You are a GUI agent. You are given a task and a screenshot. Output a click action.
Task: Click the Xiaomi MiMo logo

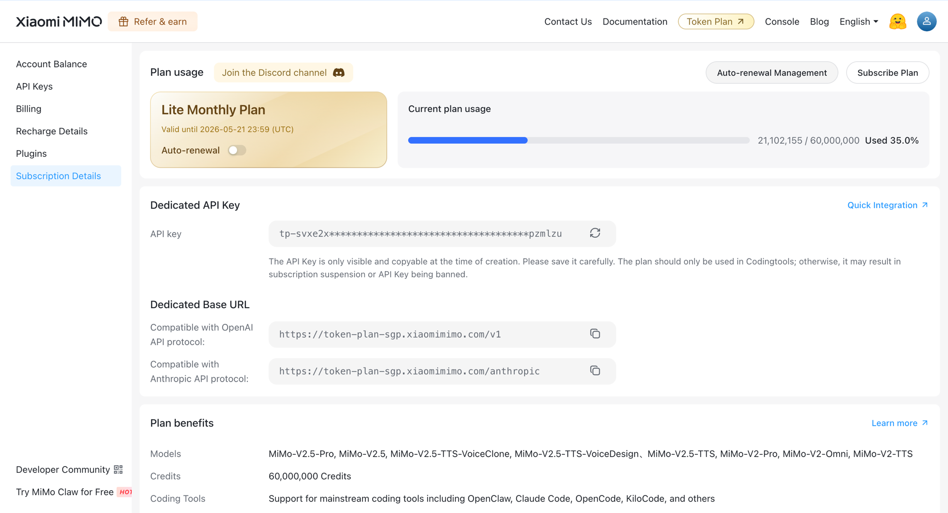59,21
